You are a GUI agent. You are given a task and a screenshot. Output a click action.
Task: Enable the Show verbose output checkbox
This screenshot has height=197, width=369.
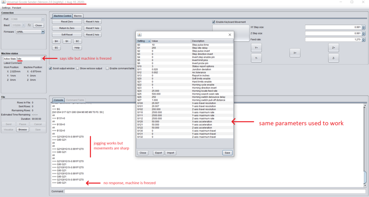tap(78, 68)
